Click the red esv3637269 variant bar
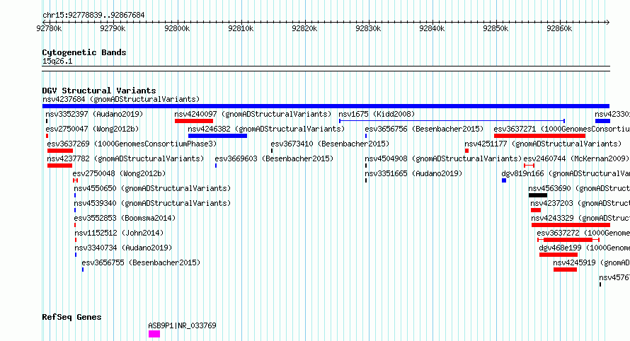This screenshot has width=630, height=341. (60, 151)
